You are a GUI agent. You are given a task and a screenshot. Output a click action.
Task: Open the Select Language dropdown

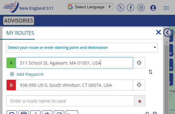point(90,7)
